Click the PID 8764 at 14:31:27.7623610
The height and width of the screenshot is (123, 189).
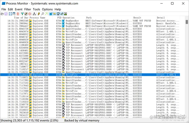click(x=59, y=113)
